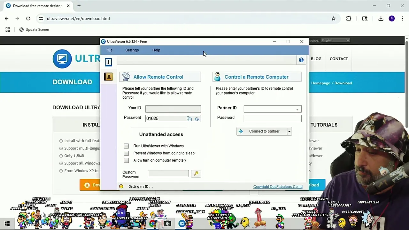This screenshot has width=409, height=230.
Task: Click the Control a Remote Computer person icon
Action: coord(217,77)
